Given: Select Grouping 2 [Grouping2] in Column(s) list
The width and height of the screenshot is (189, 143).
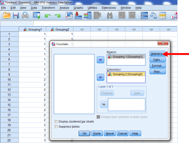Looking at the screenshot, I should (x=126, y=74).
